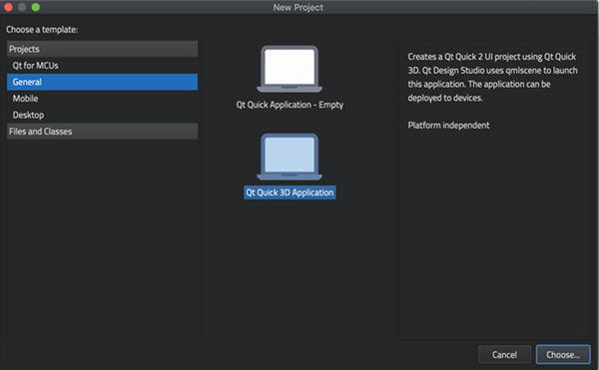Select the Qt for MCUs category
Viewport: 599px width, 370px height.
pyautogui.click(x=102, y=65)
